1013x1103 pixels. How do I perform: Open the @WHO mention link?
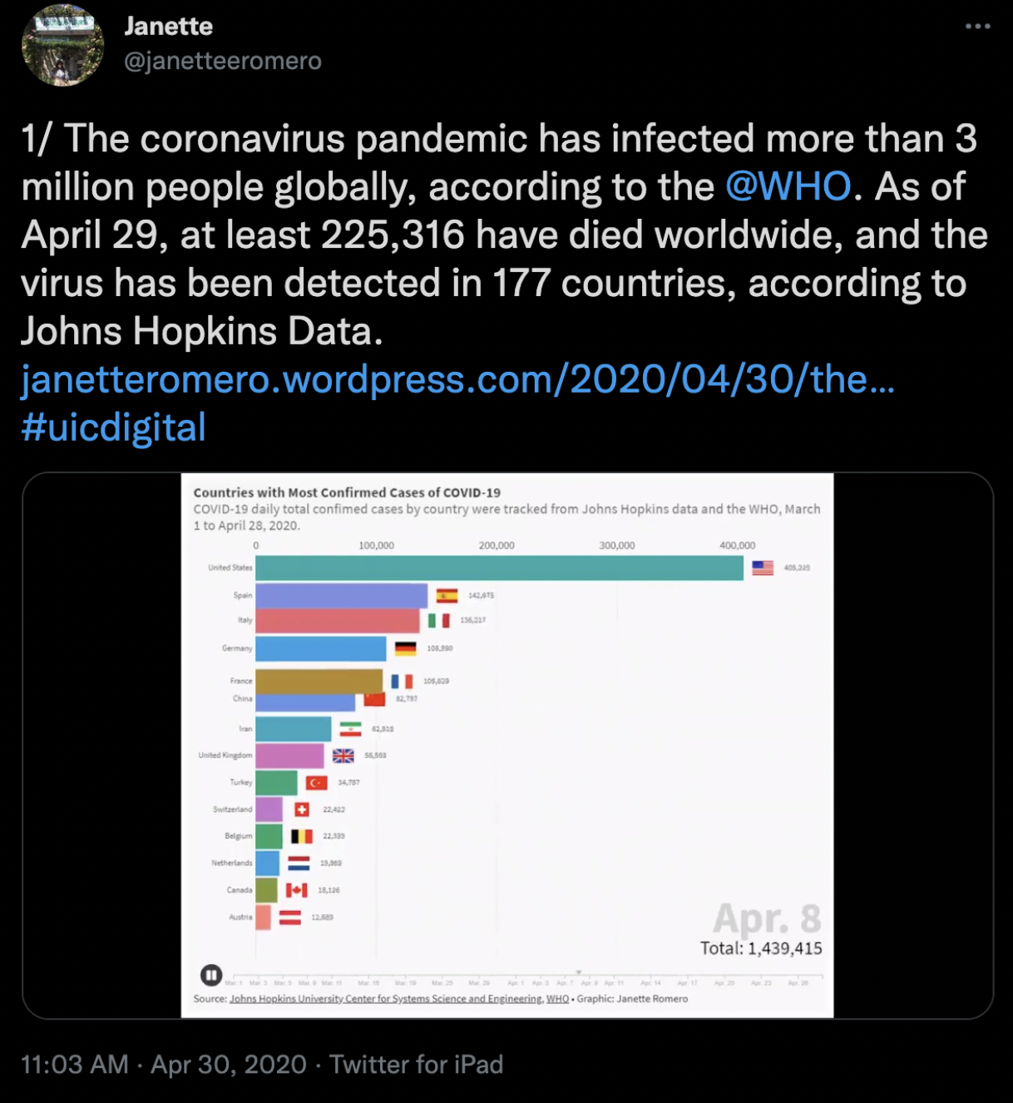[788, 186]
